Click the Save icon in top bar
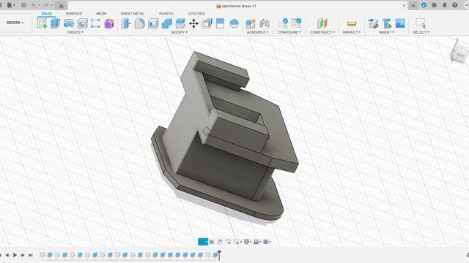This screenshot has height=263, width=469. [23, 5]
